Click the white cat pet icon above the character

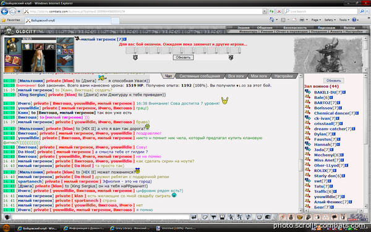click(27, 46)
